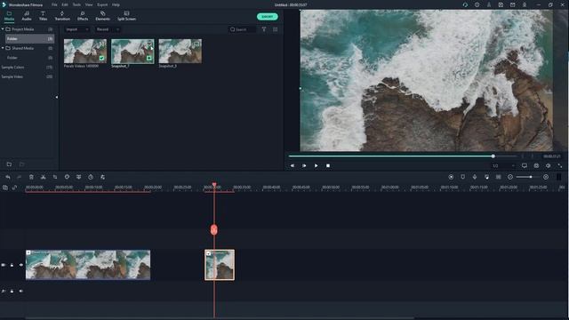Open the Elements tab
Screen dimensions: 569x320
103,16
